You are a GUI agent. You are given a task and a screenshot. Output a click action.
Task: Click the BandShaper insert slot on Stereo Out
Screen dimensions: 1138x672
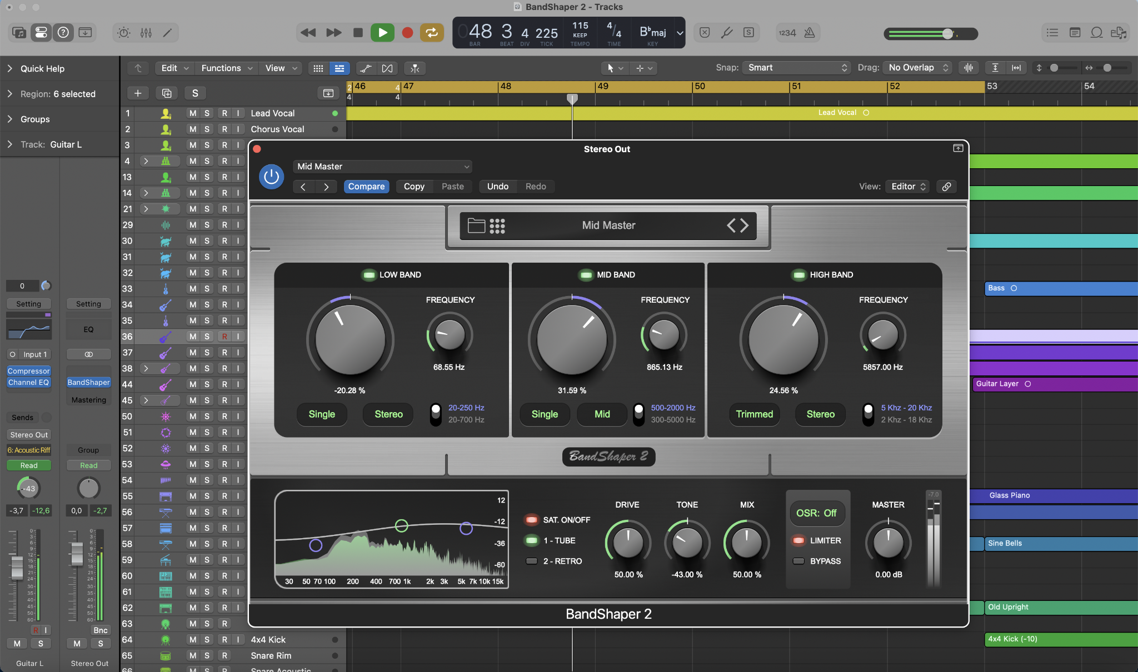(89, 383)
